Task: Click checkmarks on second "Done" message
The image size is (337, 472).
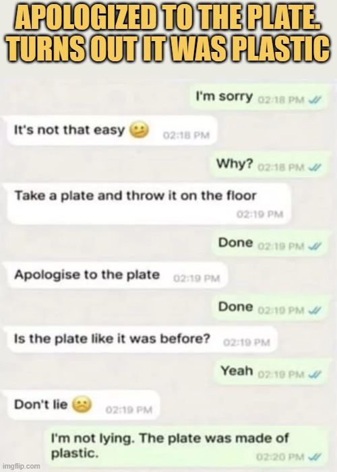Action: pyautogui.click(x=315, y=310)
